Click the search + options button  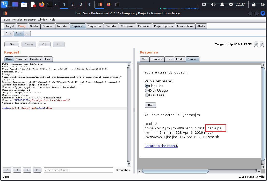[x=27, y=170]
